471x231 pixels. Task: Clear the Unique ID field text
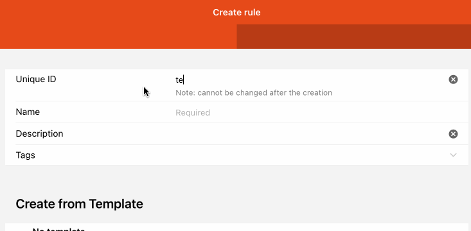453,80
